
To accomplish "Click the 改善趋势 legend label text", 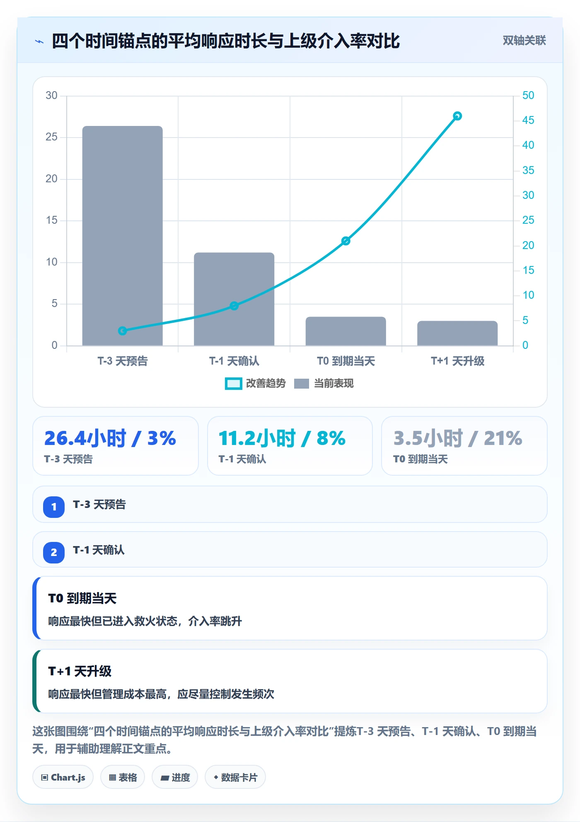I will click(266, 384).
